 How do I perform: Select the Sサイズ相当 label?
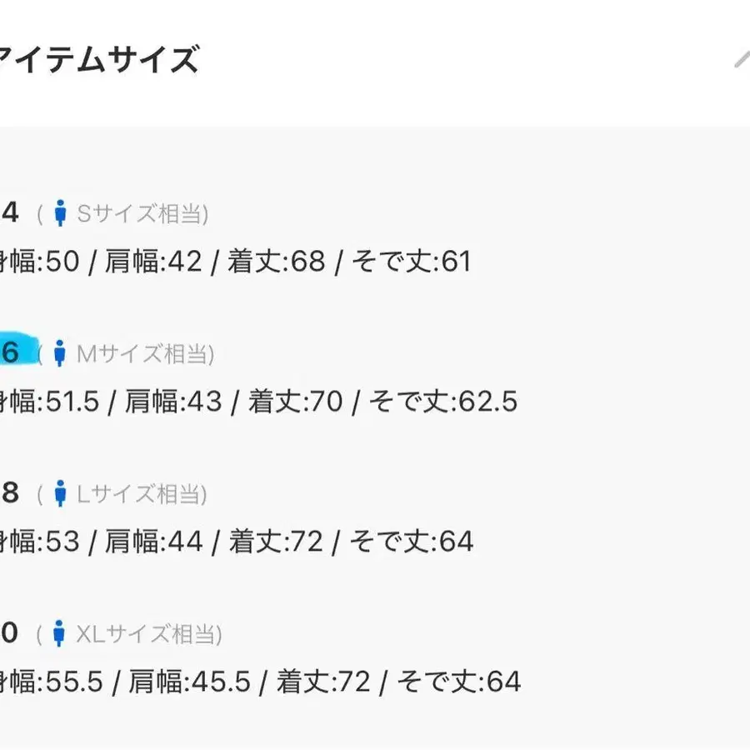142,214
